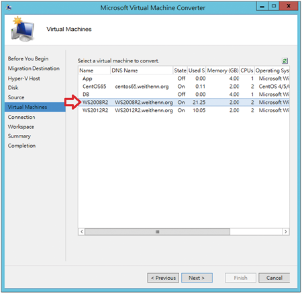Minimize the Virtual Machine Converter window

pos(262,6)
